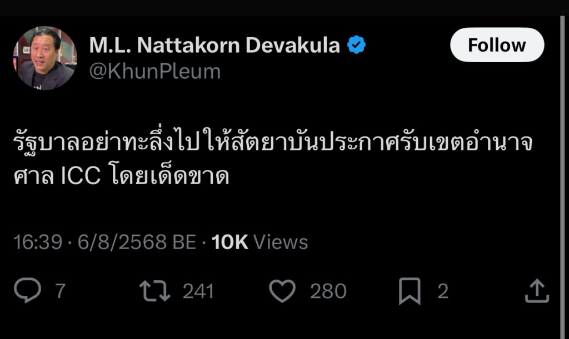
Task: Click the Thai tweet text mentioning ICC
Action: [x=273, y=157]
